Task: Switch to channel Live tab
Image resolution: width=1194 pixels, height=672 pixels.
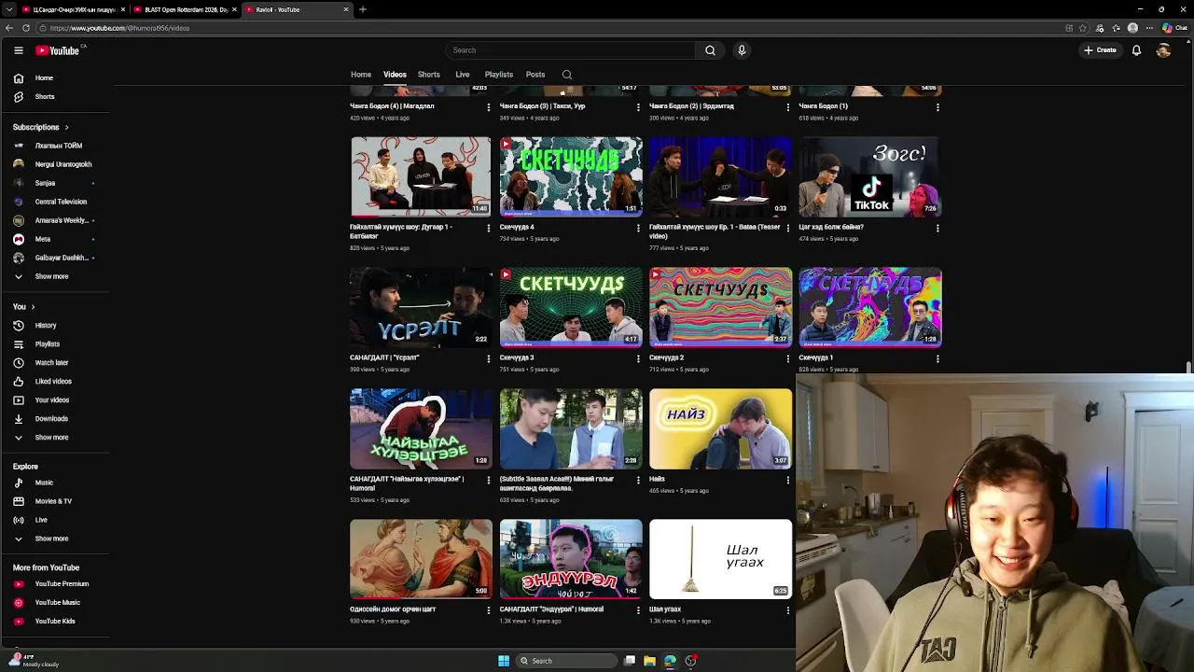Action: (463, 75)
